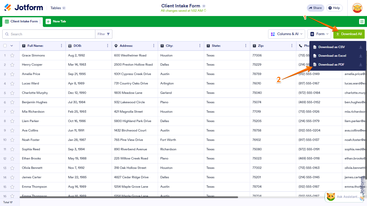Star the Mia Richardson row
The width and height of the screenshot is (367, 206).
click(12, 112)
